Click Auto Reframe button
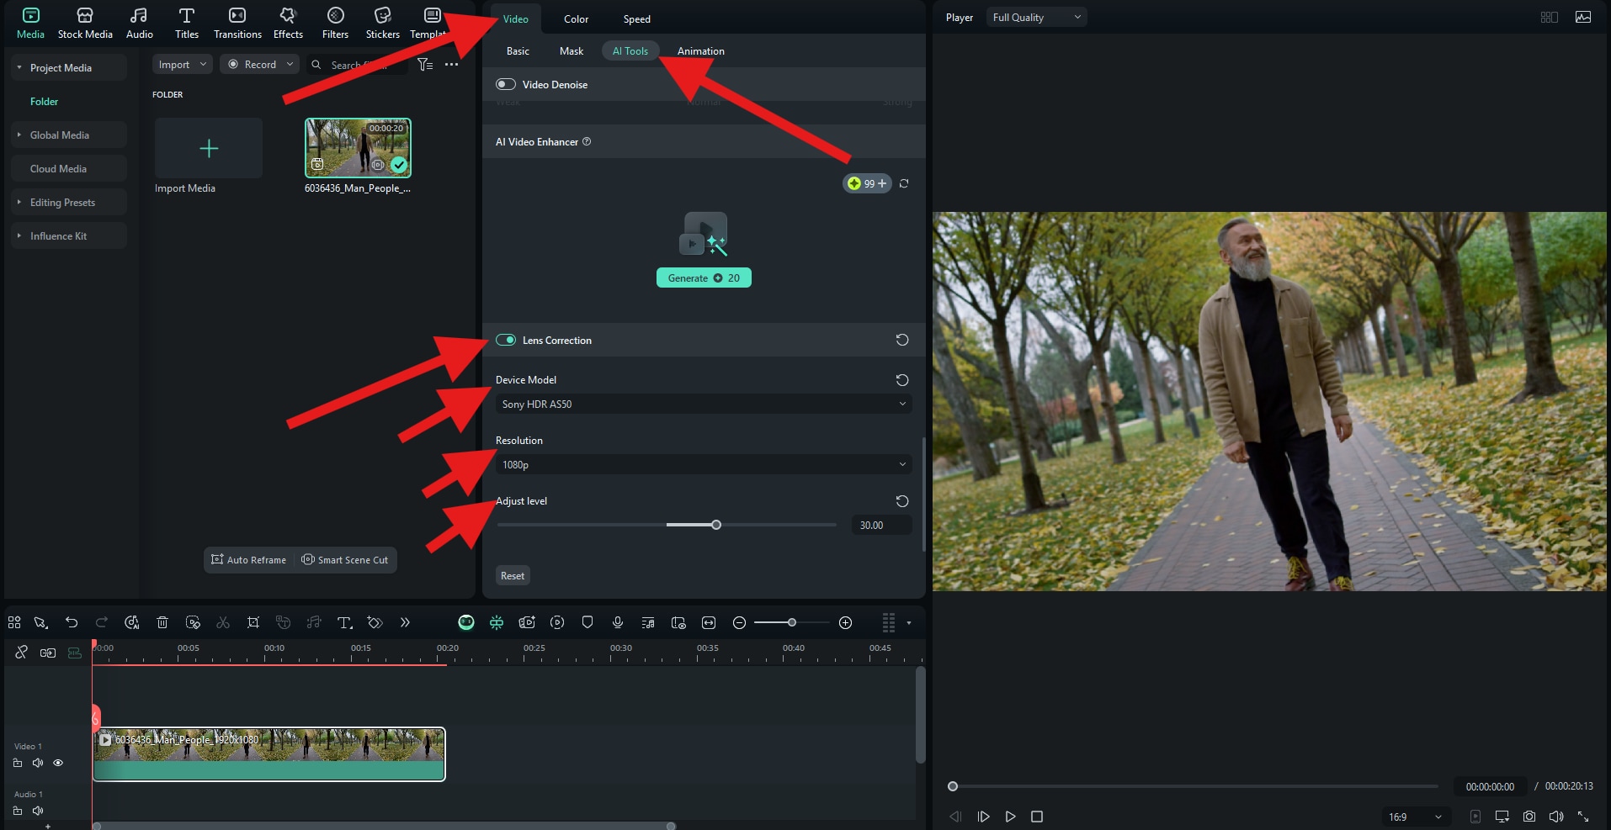 point(249,559)
